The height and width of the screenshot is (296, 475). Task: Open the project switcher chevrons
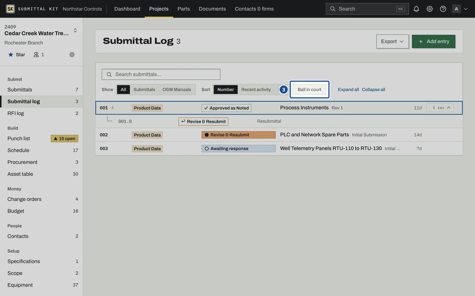(x=75, y=30)
